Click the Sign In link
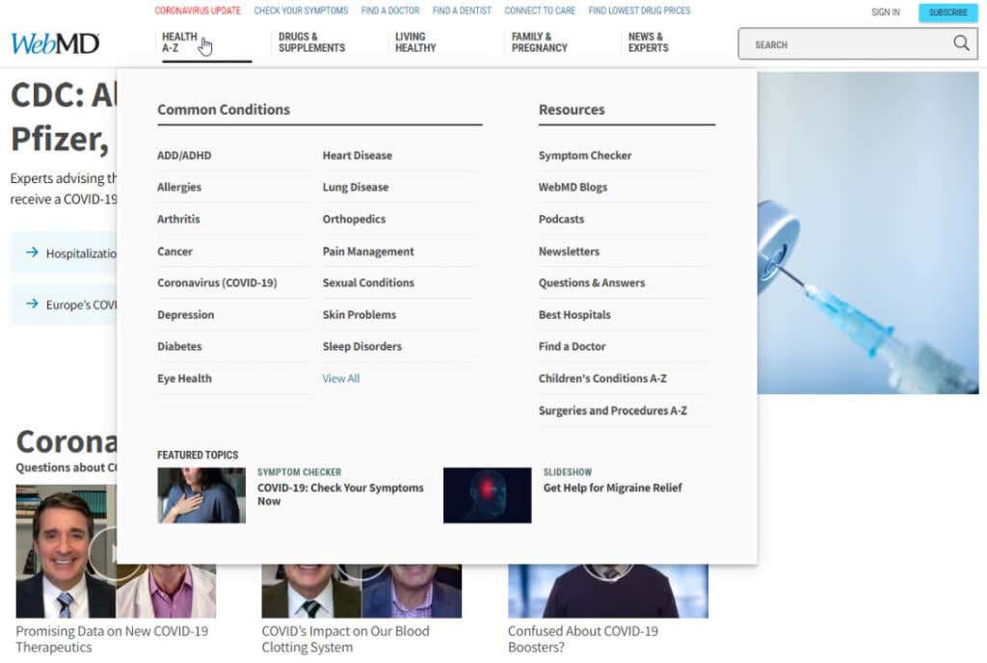The width and height of the screenshot is (987, 663). coord(885,13)
